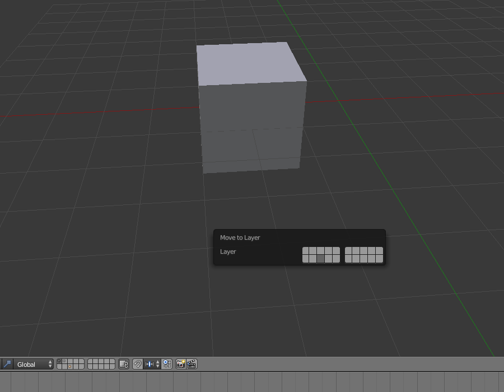Viewport: 504px width, 392px height.
Task: Show layer 2 in the header layer grid
Action: (65, 361)
